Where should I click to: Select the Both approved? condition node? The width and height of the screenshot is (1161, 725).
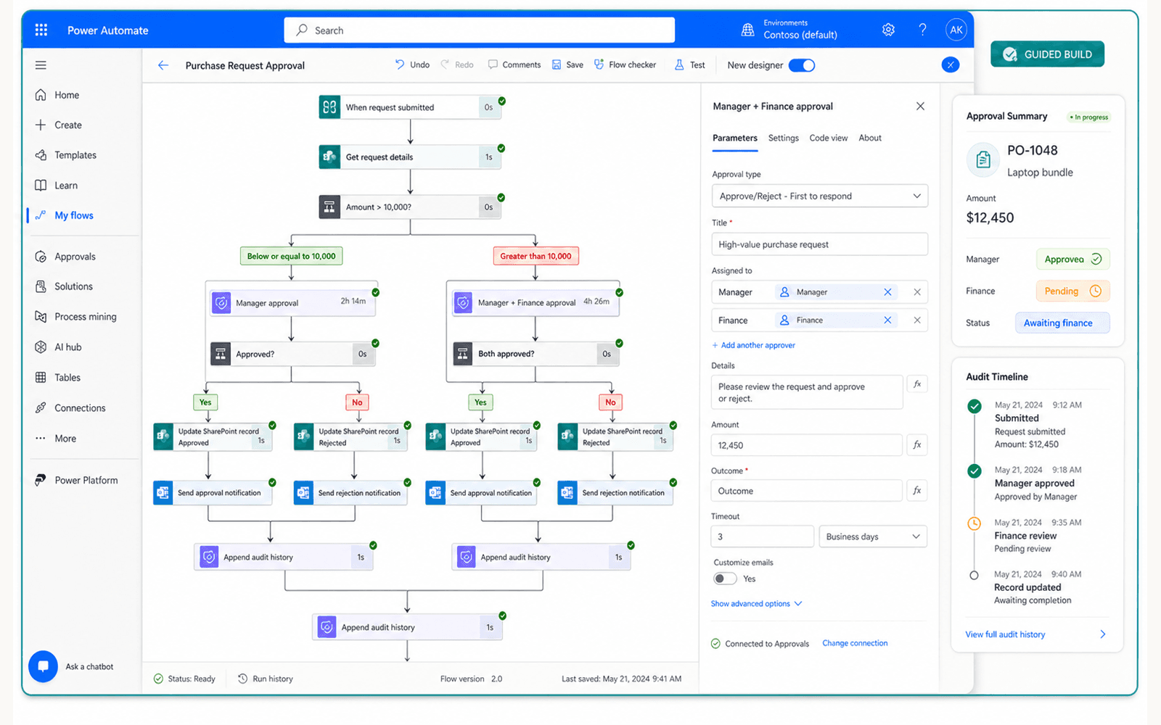point(536,354)
